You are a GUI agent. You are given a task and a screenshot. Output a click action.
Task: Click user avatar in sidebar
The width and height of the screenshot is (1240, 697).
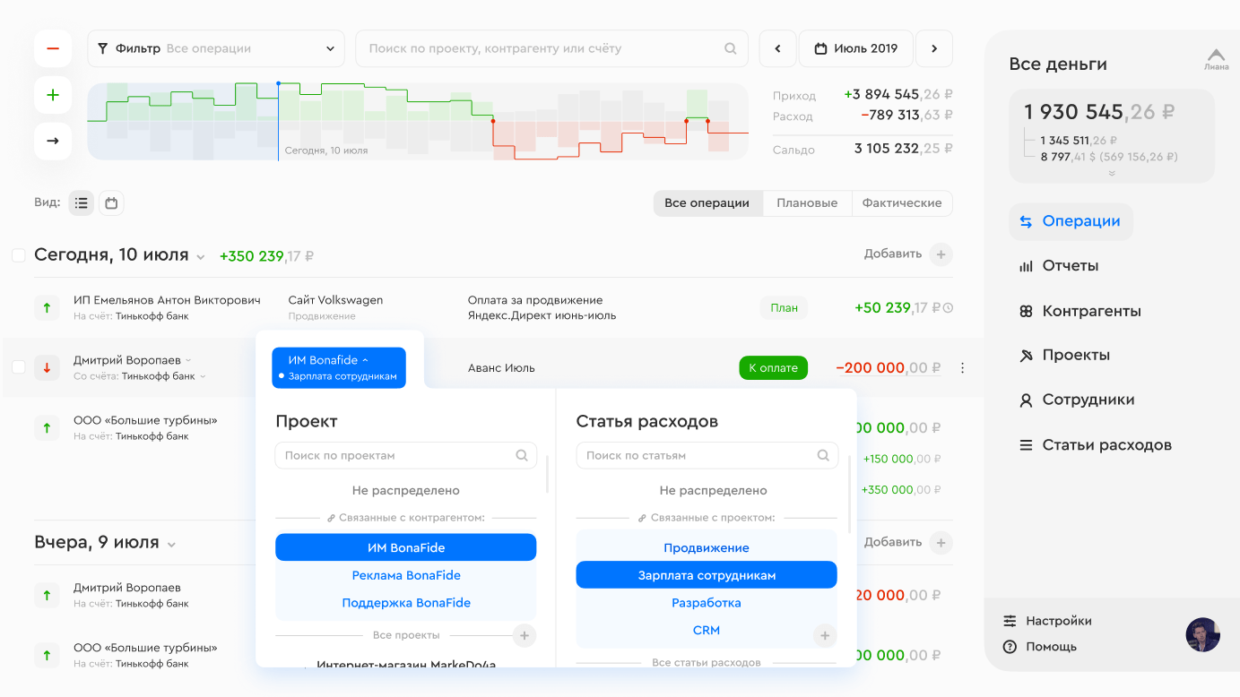pos(1202,634)
